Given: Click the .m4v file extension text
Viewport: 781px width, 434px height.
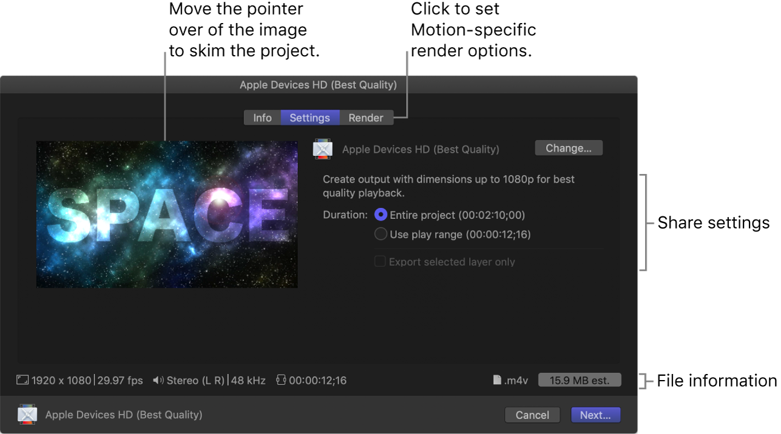Looking at the screenshot, I should click(x=516, y=381).
